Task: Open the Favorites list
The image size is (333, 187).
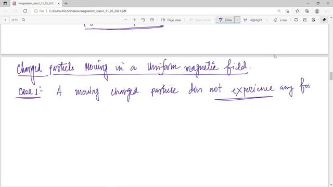Action: coord(297,11)
